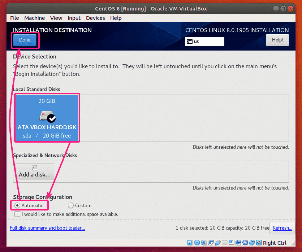Click the CPU virtualization V status icon

click(x=245, y=242)
